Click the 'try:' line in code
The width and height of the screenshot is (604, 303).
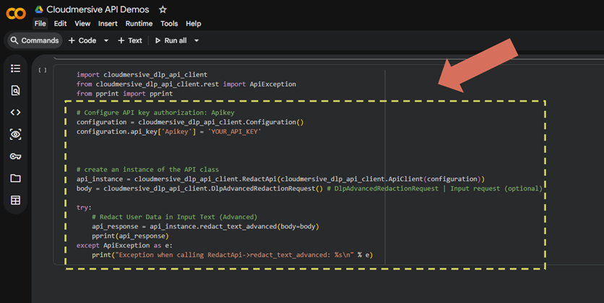tap(84, 207)
